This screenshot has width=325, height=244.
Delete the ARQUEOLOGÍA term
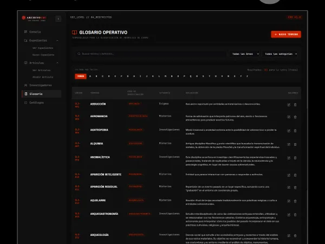click(x=295, y=236)
